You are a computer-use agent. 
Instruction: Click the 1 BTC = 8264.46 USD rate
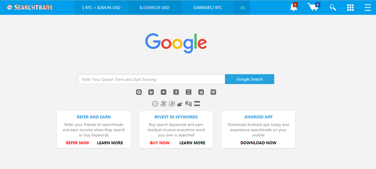(x=101, y=8)
